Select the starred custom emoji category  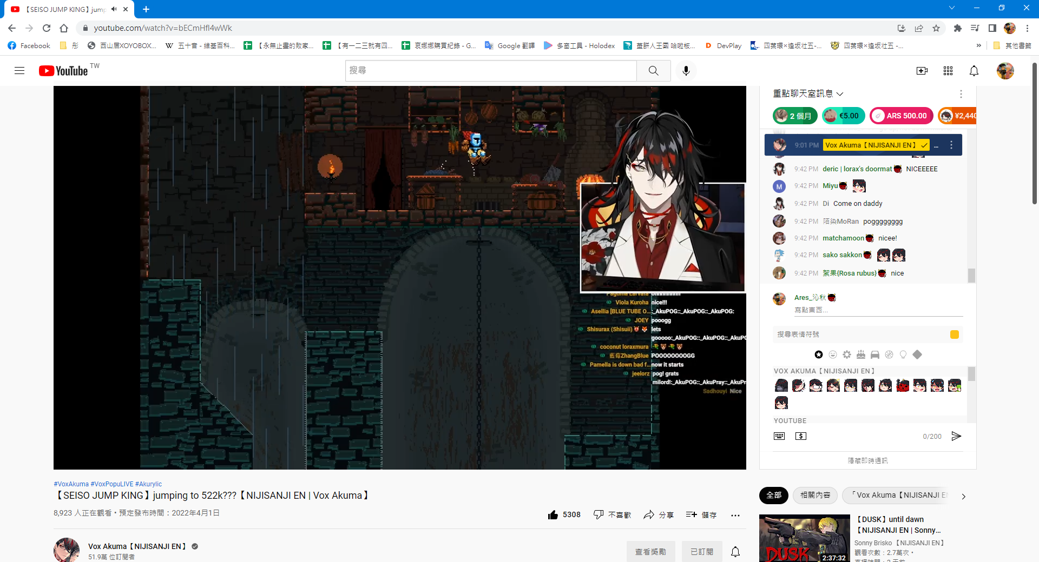pos(819,354)
